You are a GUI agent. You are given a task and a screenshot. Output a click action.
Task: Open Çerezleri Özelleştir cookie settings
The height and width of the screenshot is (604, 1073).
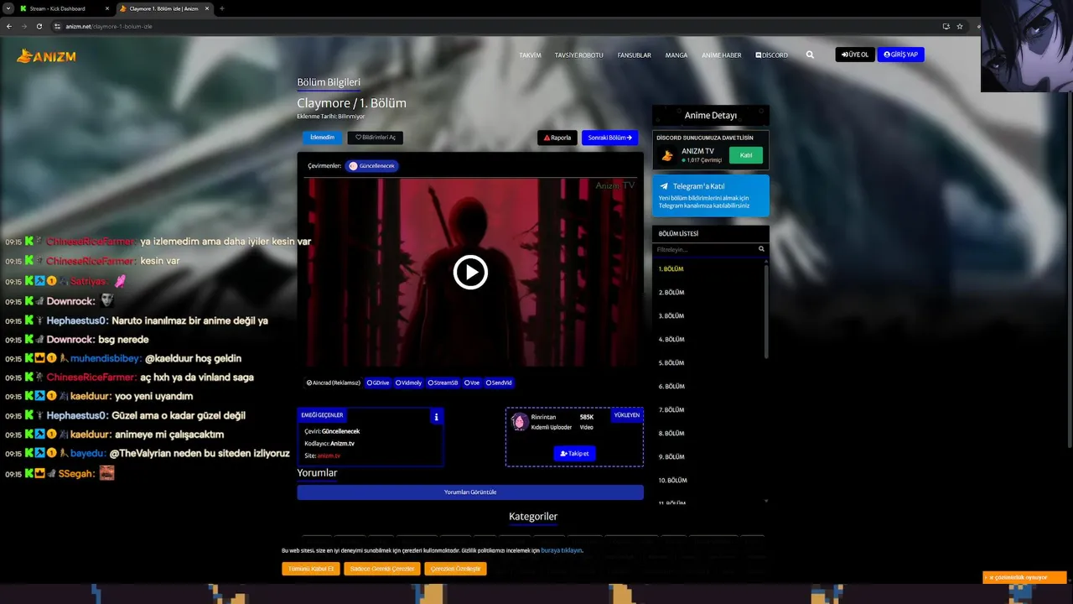(455, 569)
